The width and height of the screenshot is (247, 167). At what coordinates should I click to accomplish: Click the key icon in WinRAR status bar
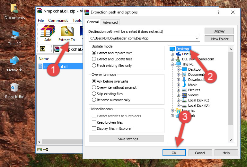point(46,150)
